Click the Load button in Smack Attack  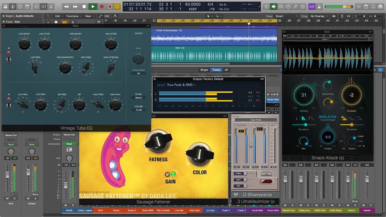pos(353,36)
